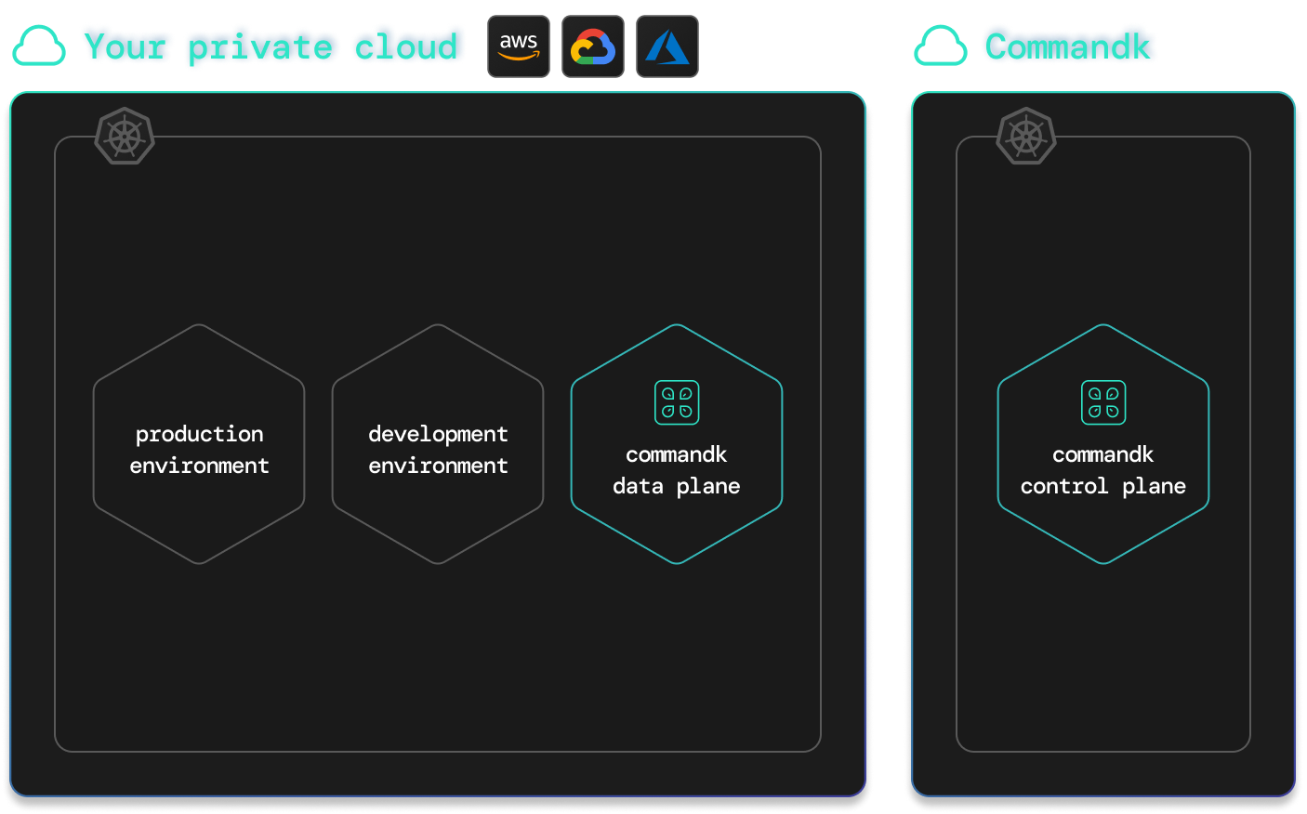The image size is (1307, 814).
Task: Click the cloud icon beside 'Your private cloud'
Action: [x=39, y=46]
